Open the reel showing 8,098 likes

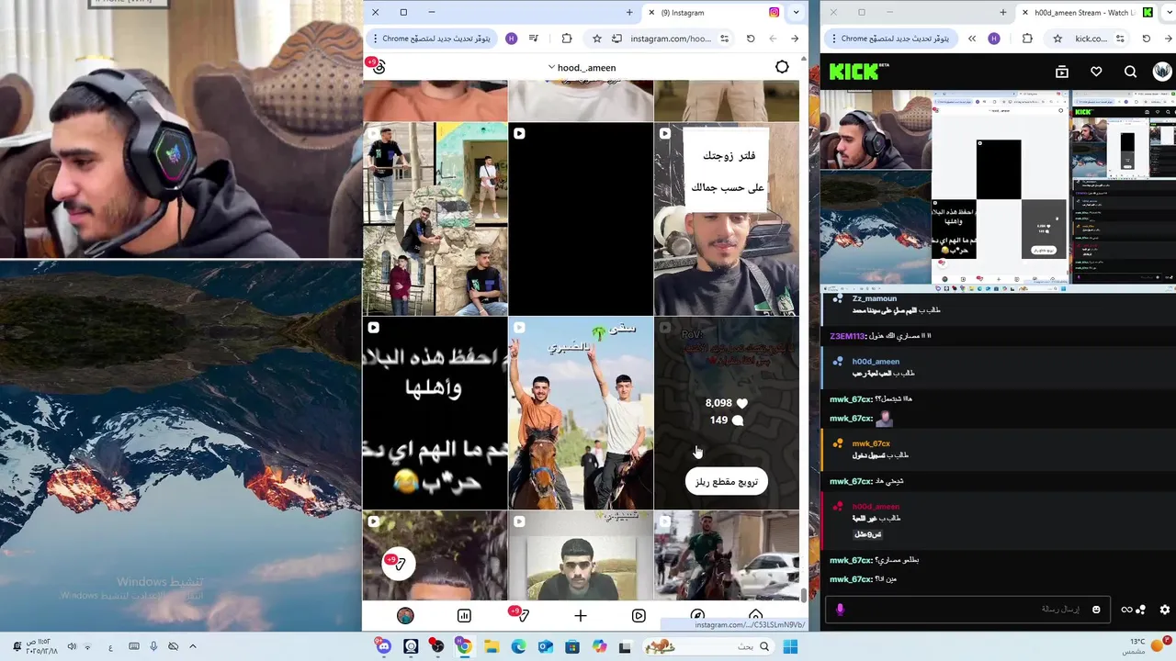[x=727, y=413]
